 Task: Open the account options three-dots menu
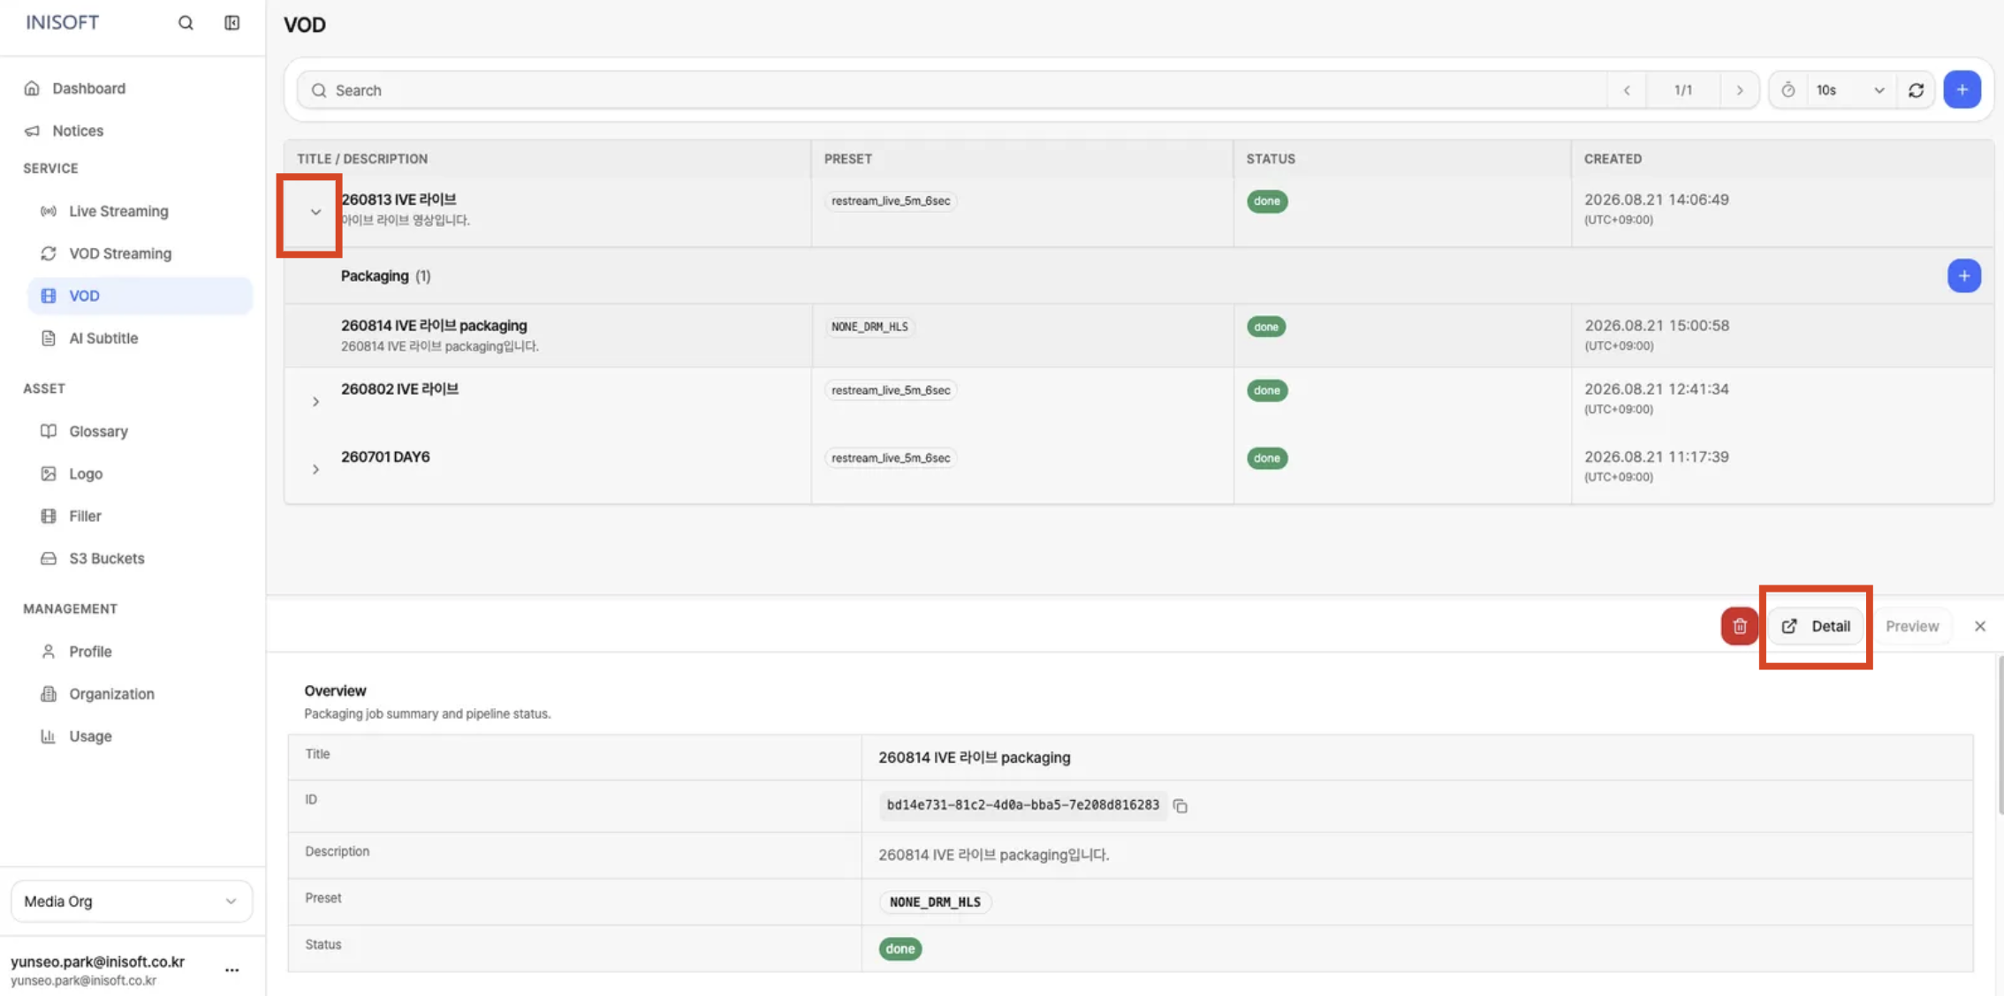[x=232, y=970]
